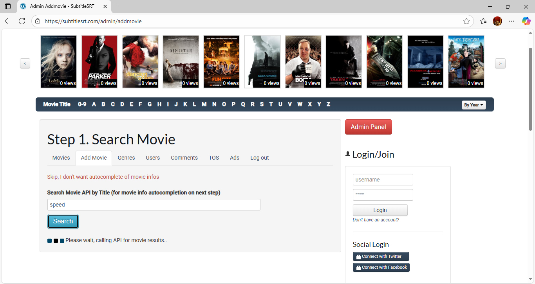Close the Admin Addmovie tab
Image resolution: width=535 pixels, height=284 pixels.
[x=105, y=6]
